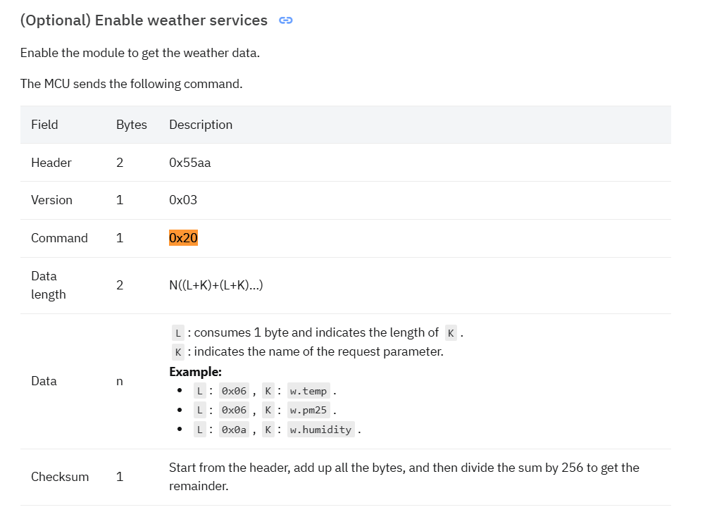Screen dimensions: 712x512
Task: Click the "Description" column header
Action: [201, 125]
